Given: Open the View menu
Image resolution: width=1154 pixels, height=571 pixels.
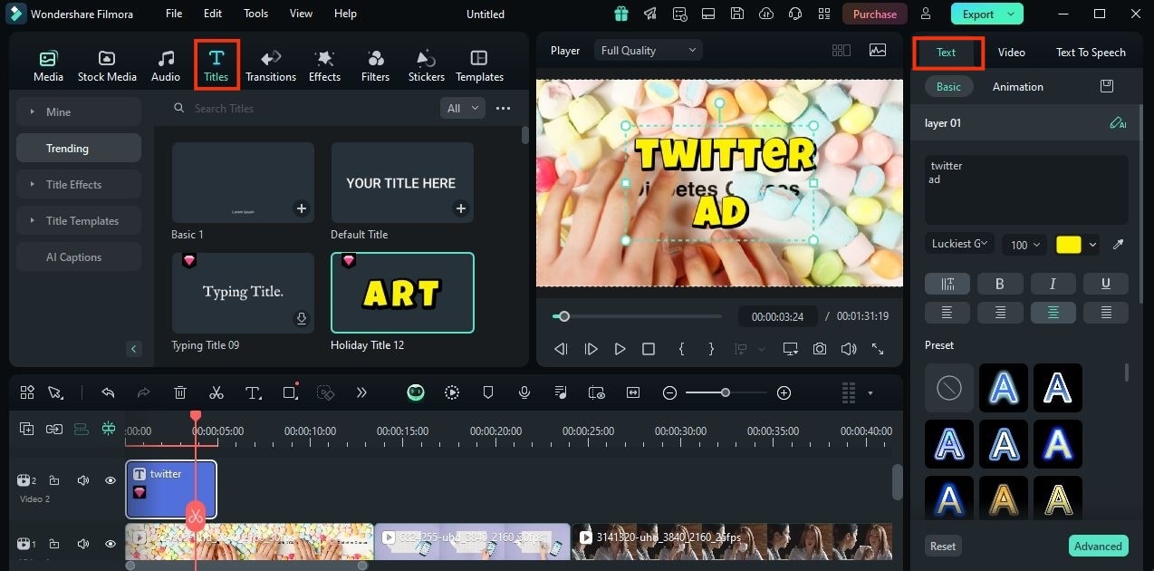Looking at the screenshot, I should (302, 14).
